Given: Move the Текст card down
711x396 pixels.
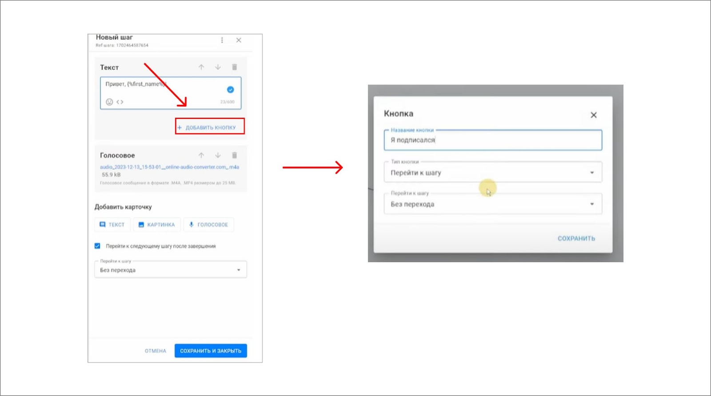Looking at the screenshot, I should point(218,67).
